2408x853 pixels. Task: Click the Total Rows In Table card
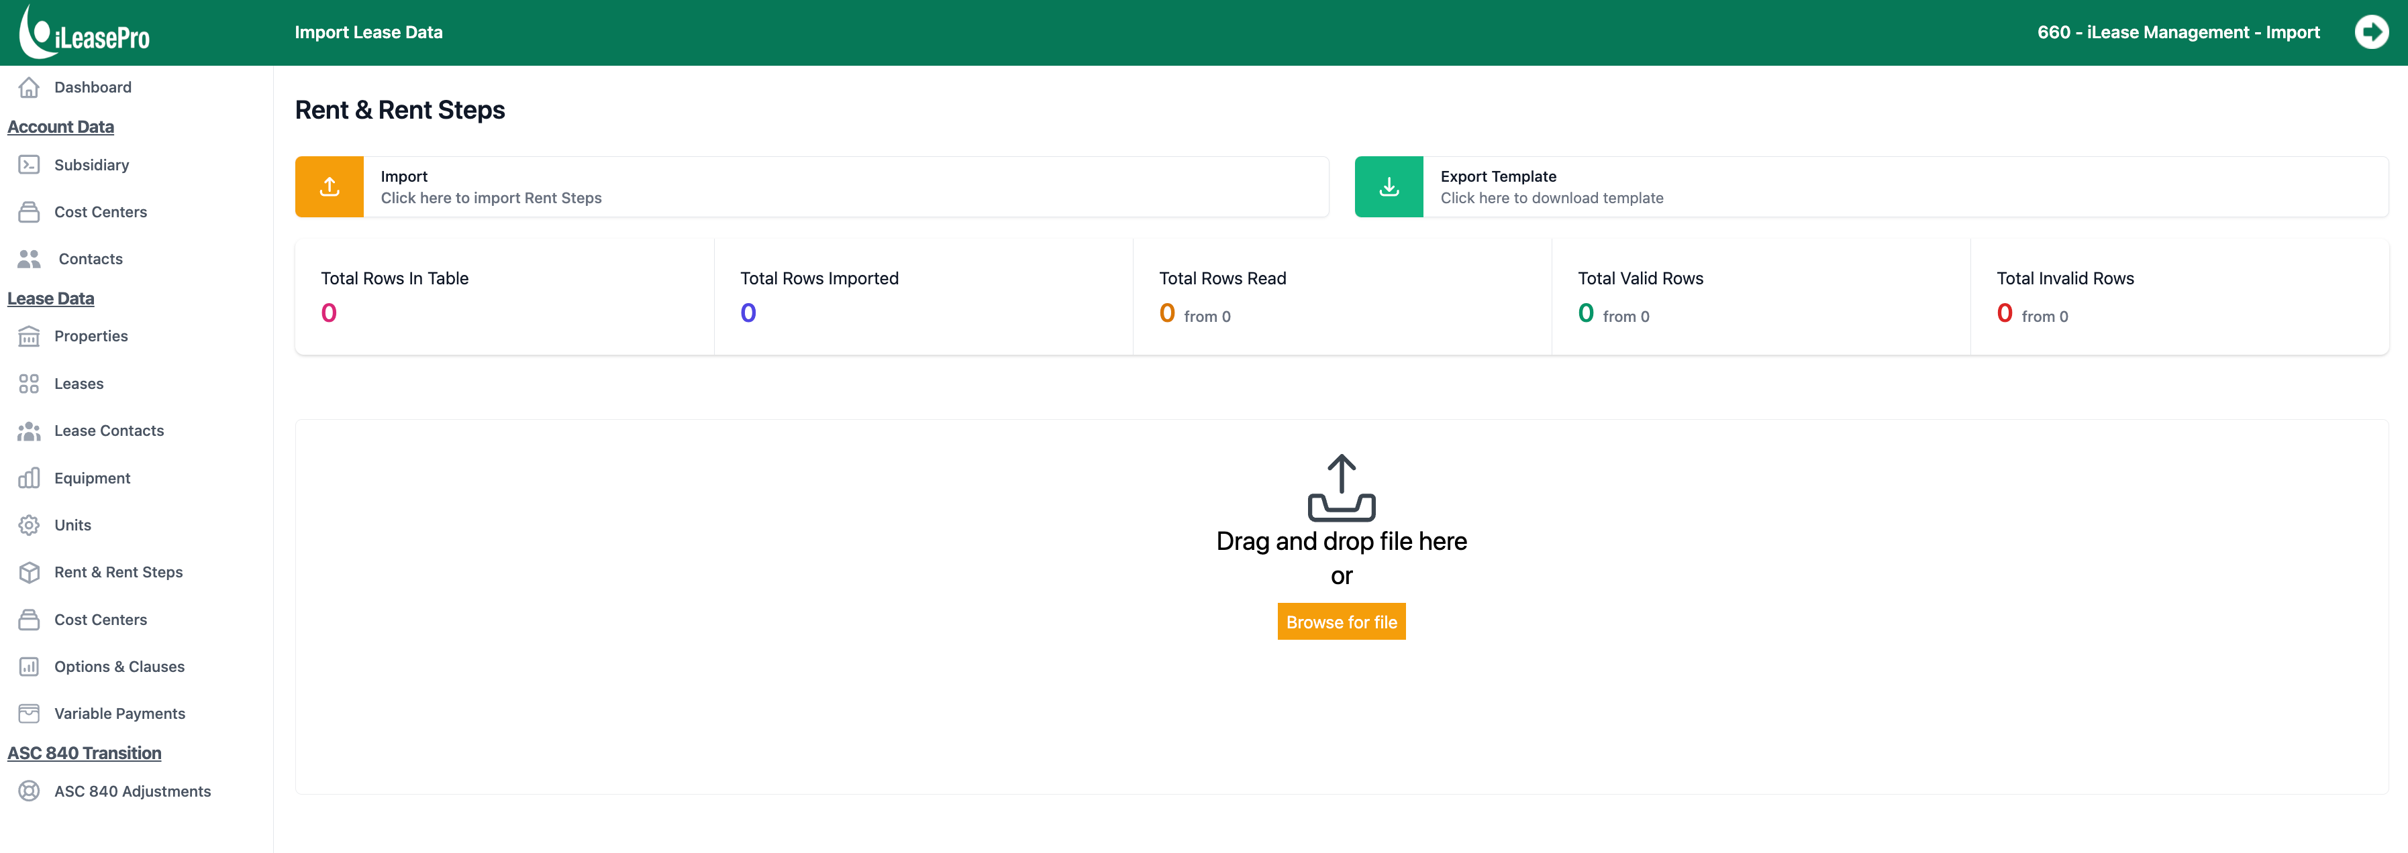click(505, 297)
